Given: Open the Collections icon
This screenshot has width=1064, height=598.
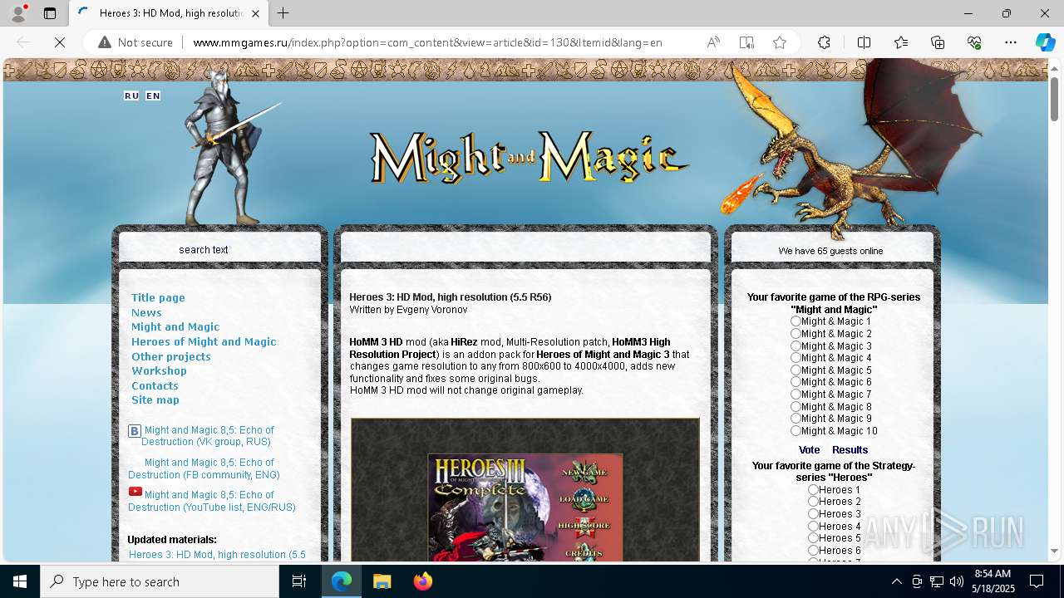Looking at the screenshot, I should (x=938, y=42).
